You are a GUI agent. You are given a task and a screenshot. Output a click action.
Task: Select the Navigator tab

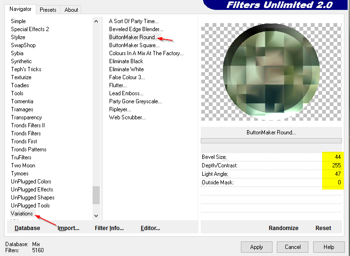[20, 9]
